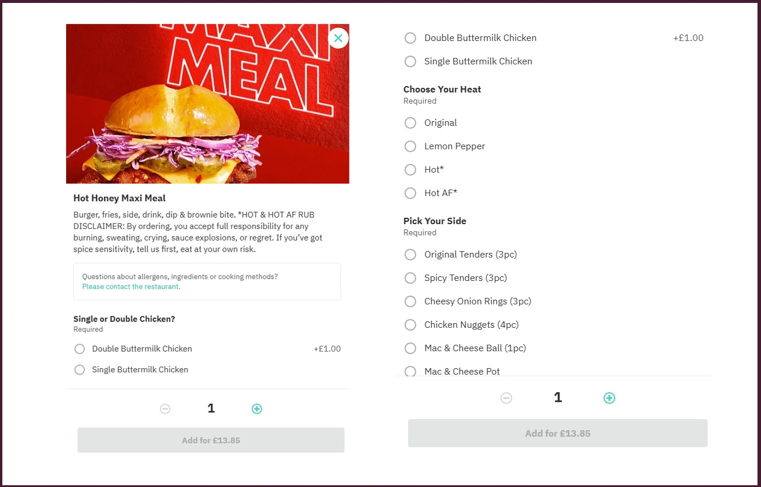Screen dimensions: 761x487
Task: Select Single Buttermilk Chicken under the burger image
Action: point(207,370)
